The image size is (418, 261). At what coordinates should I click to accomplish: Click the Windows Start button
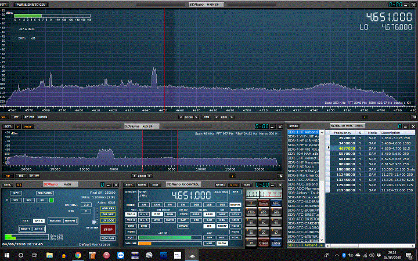(7, 255)
